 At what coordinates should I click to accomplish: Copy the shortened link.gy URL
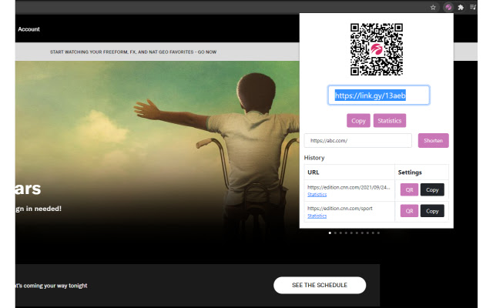358,121
